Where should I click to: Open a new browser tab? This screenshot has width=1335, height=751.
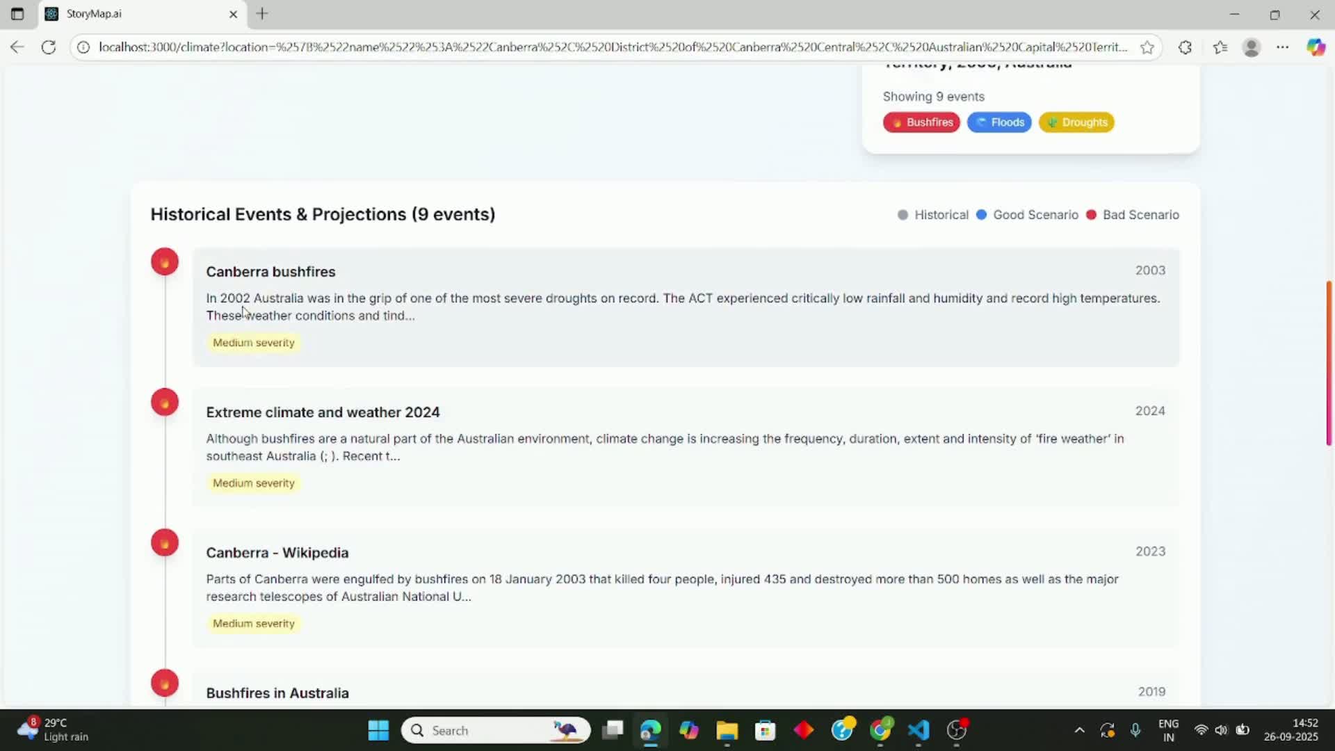tap(262, 14)
